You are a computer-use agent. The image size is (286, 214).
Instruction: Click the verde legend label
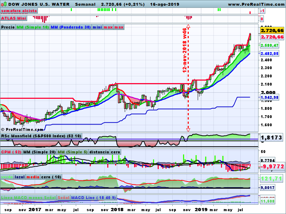[7, 177]
